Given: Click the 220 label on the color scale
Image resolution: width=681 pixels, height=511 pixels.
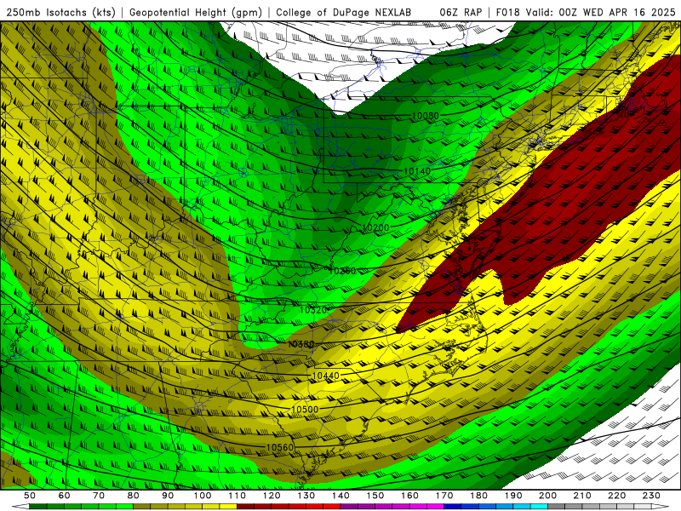Looking at the screenshot, I should pyautogui.click(x=617, y=496).
